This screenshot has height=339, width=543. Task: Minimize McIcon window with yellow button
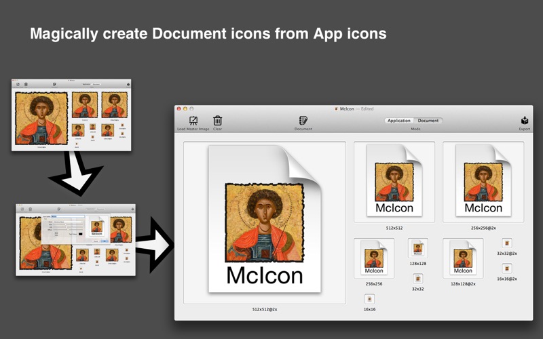[x=185, y=108]
